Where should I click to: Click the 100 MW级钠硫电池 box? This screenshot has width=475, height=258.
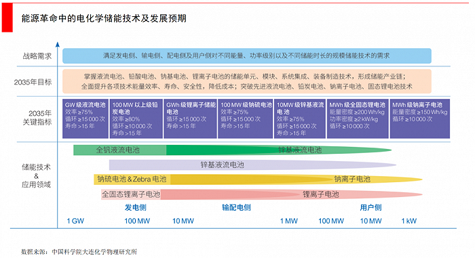pyautogui.click(x=246, y=119)
